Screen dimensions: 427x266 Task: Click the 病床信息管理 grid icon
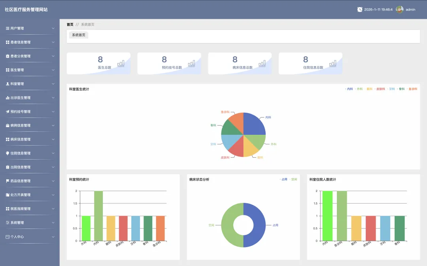[8, 139]
